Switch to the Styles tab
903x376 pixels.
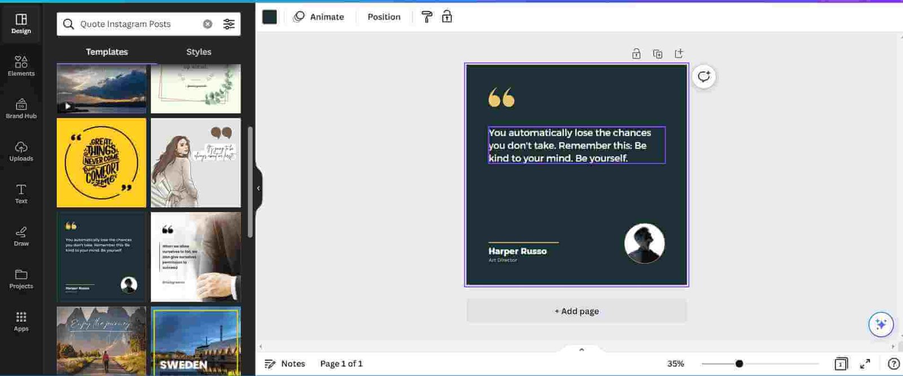click(199, 52)
